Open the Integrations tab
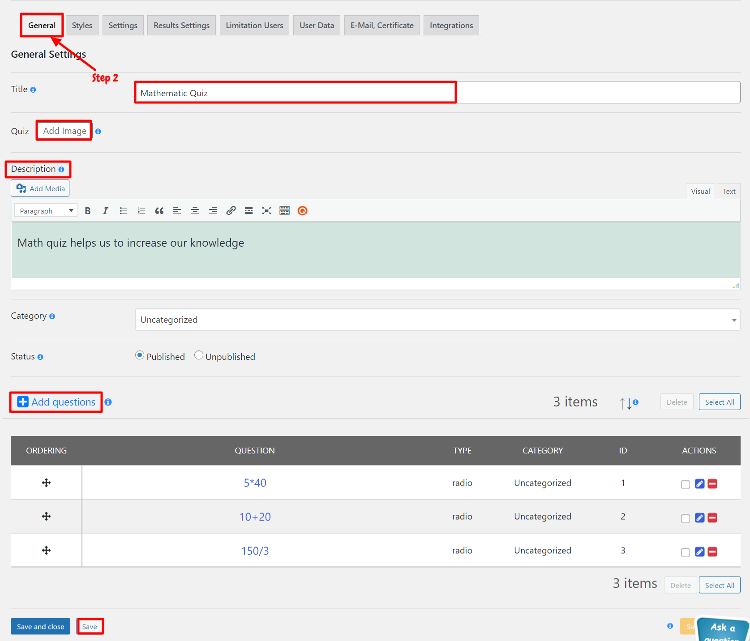Screen dimensions: 750x641 [x=451, y=26]
